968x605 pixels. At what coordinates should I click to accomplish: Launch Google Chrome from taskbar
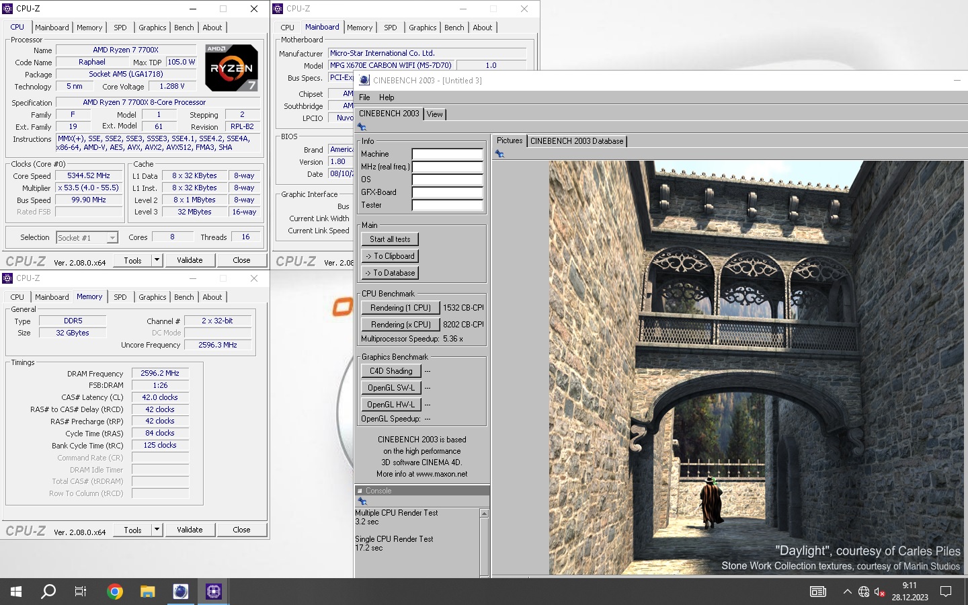[115, 592]
